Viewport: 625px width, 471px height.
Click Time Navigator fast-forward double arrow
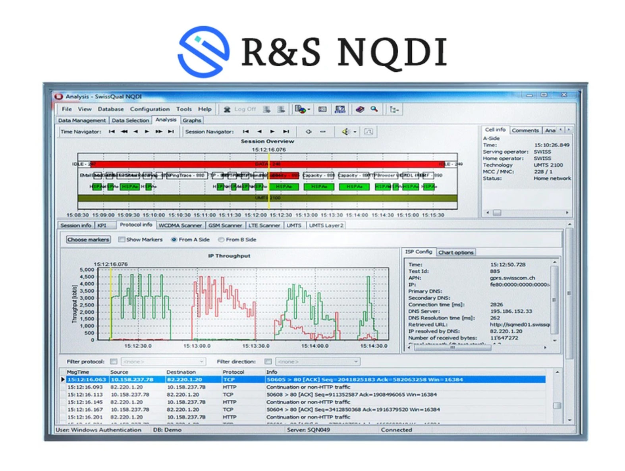tap(159, 131)
